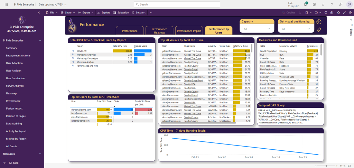This screenshot has width=354, height=168.
Task: Click the link icon beside COVID-19
Action: click(73, 51)
